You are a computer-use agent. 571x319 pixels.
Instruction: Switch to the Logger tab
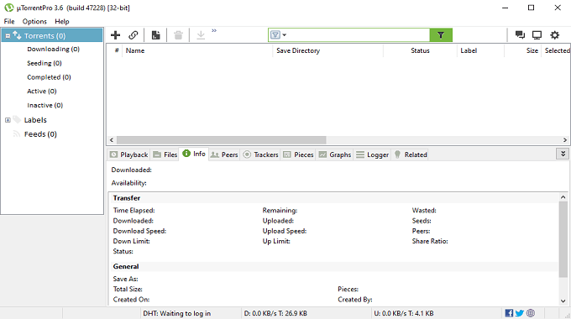pyautogui.click(x=373, y=154)
